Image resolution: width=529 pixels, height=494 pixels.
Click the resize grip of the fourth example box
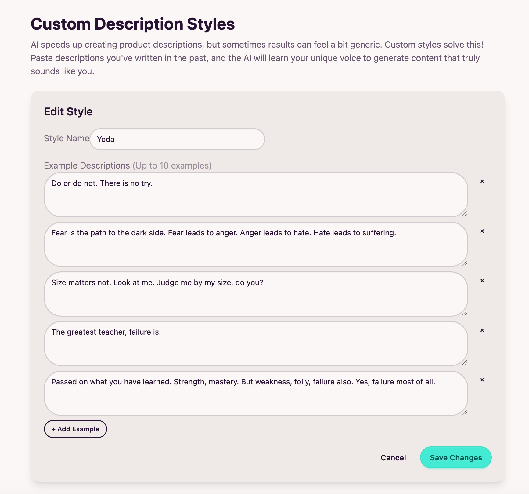click(x=465, y=363)
